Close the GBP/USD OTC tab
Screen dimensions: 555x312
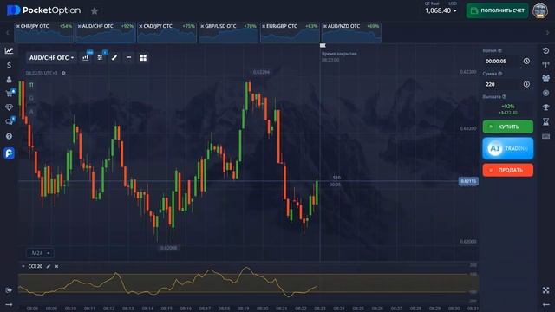point(202,26)
